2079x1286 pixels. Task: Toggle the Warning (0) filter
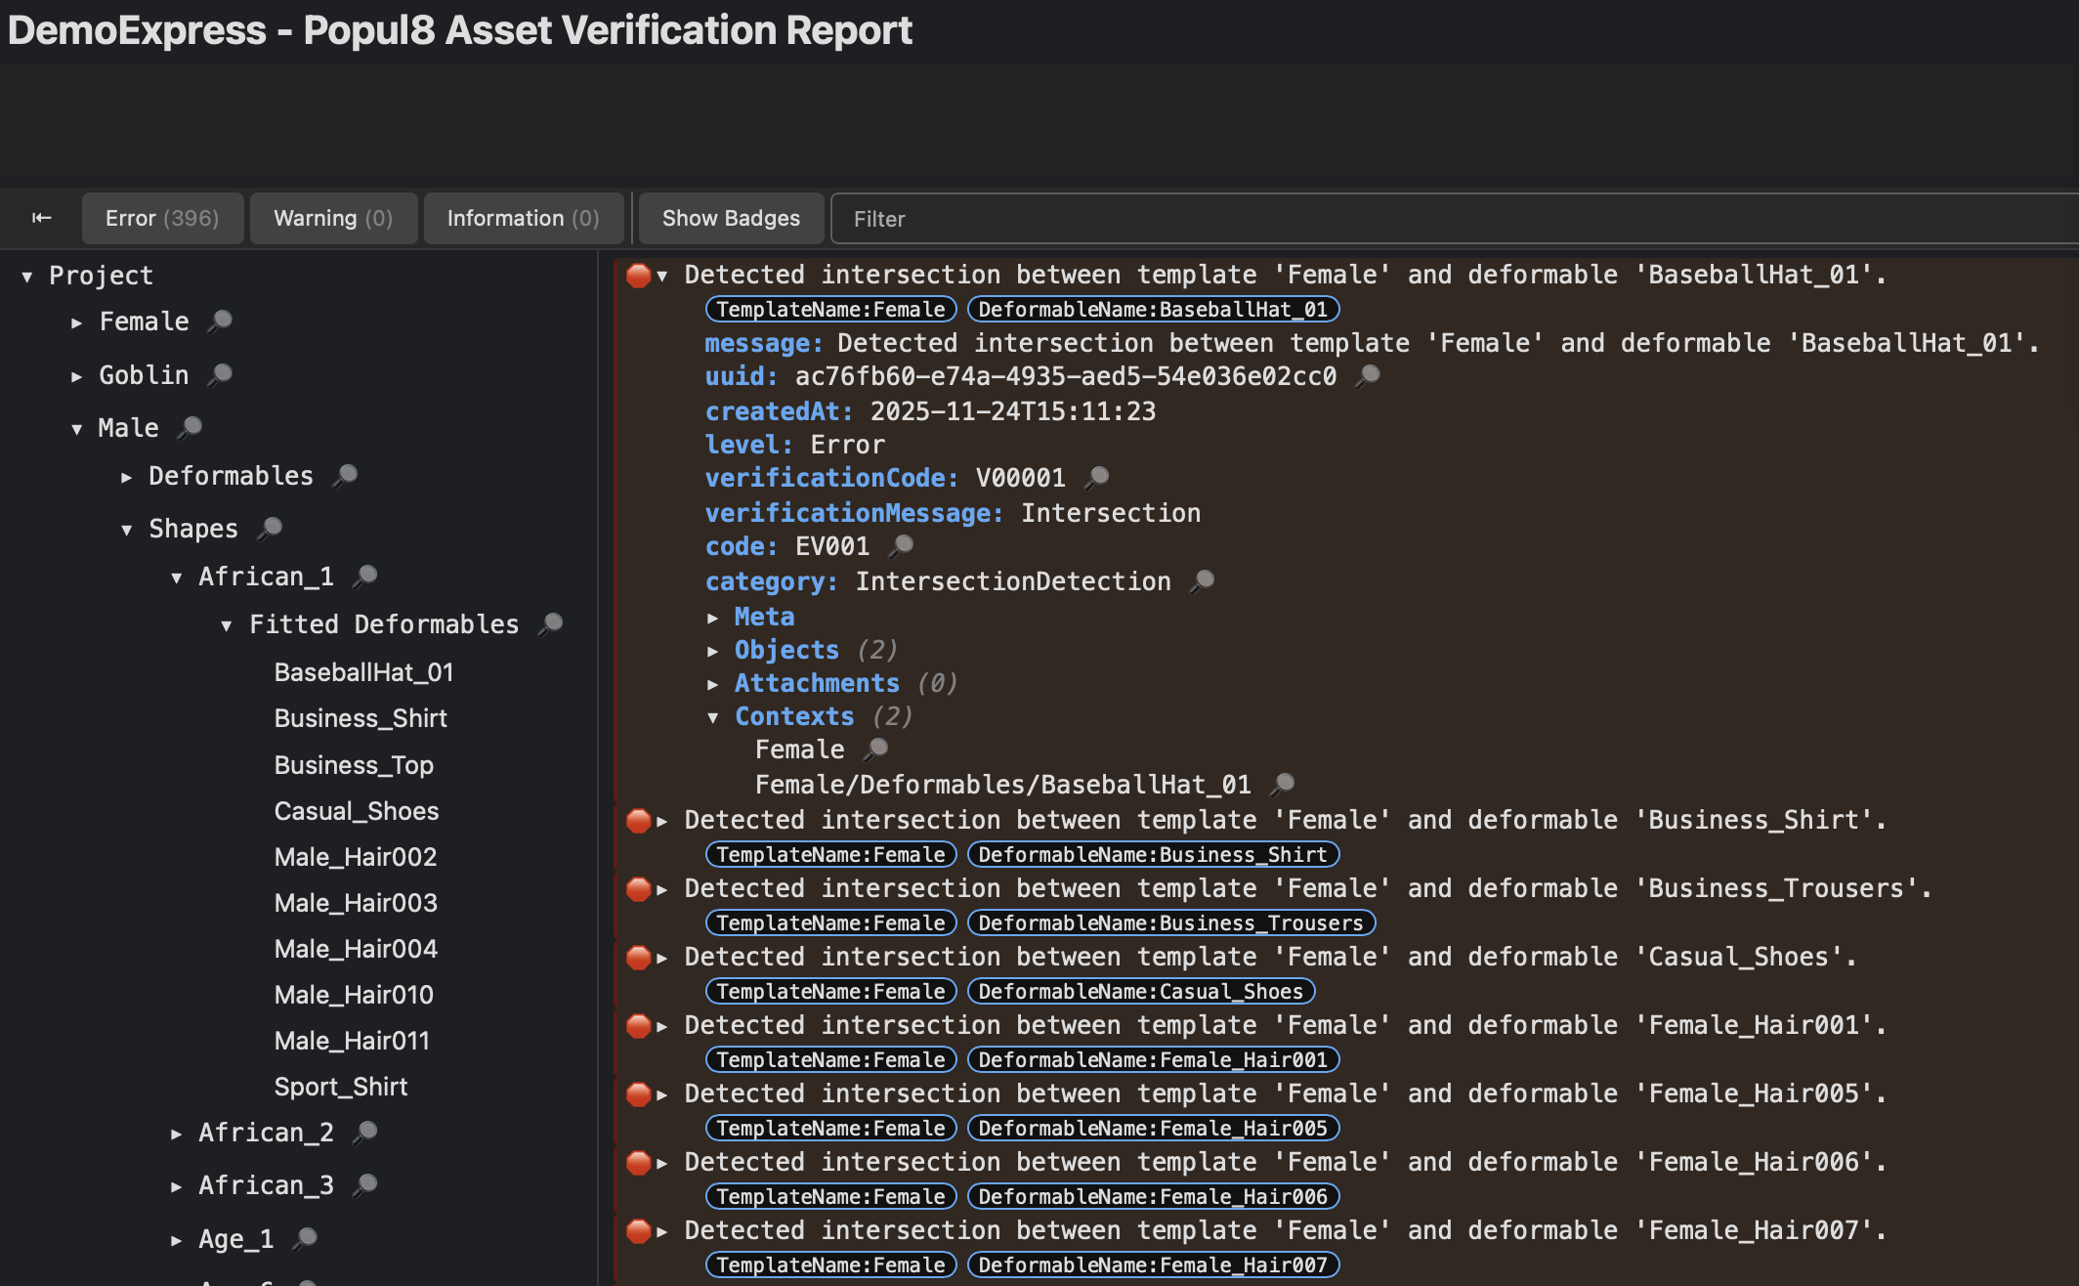(x=333, y=218)
